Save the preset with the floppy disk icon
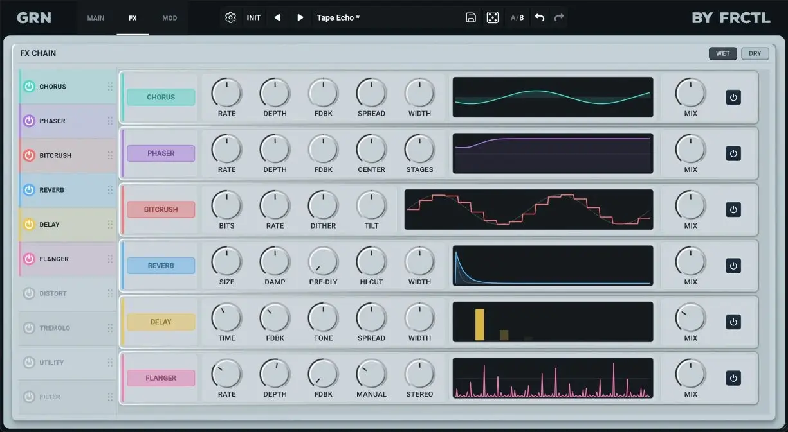The height and width of the screenshot is (432, 788). (x=471, y=18)
